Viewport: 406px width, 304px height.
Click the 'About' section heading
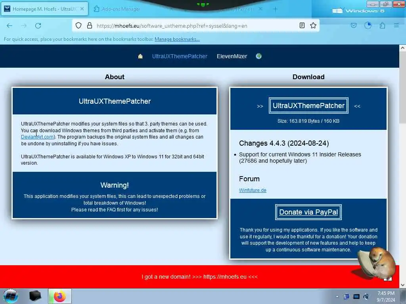[115, 77]
